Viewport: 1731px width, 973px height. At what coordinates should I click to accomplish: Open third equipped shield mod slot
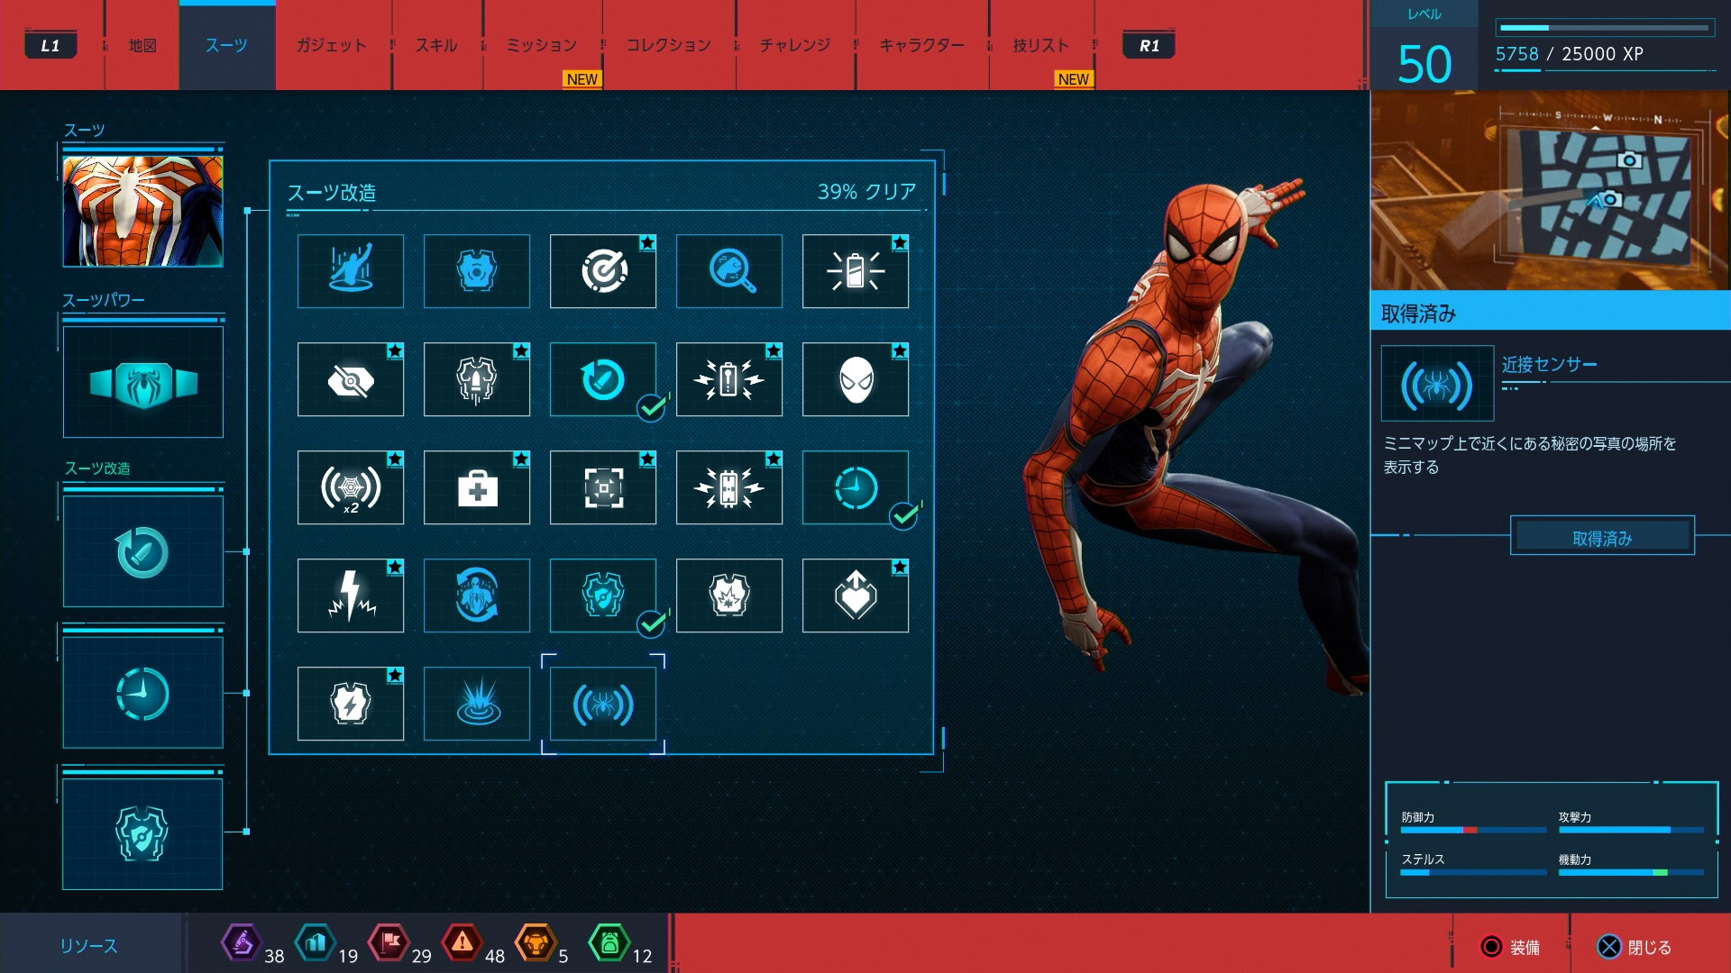pos(142,834)
